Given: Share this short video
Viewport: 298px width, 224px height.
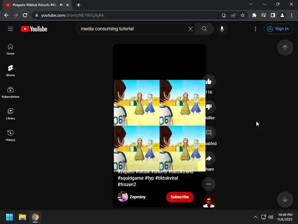Looking at the screenshot, I should pyautogui.click(x=209, y=158).
